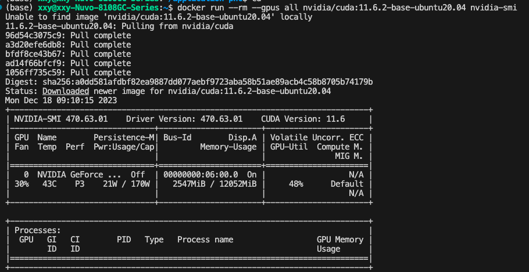Click the sha256 Digest line
529x272 pixels.
[189, 82]
